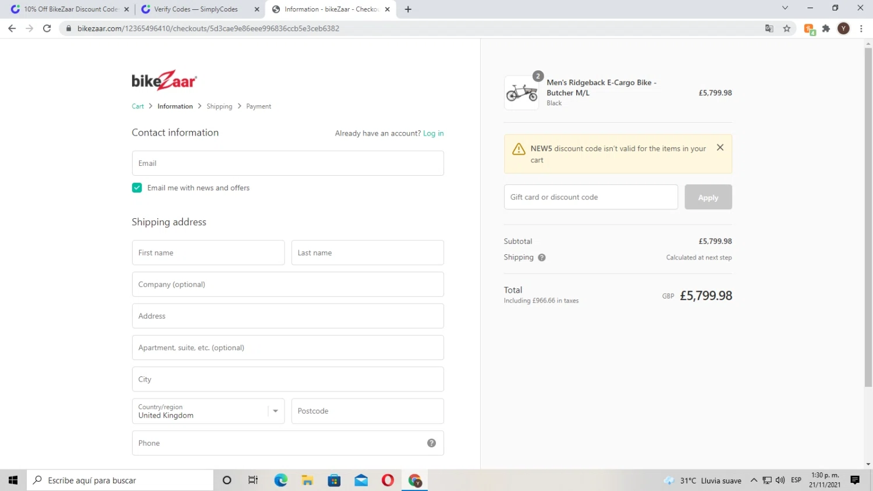The width and height of the screenshot is (873, 491).
Task: Open the Chrome profile avatar
Action: 843,28
